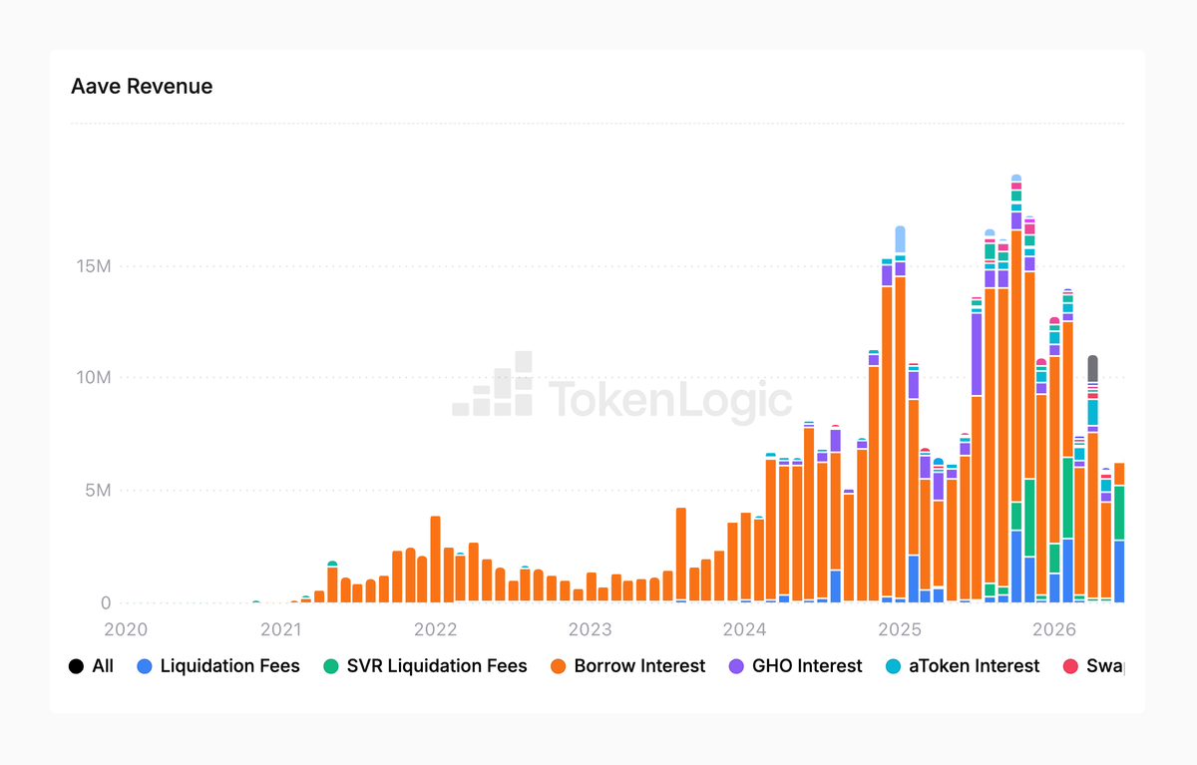Toggle aToken Interest legend entry
The width and height of the screenshot is (1197, 765).
click(x=962, y=666)
